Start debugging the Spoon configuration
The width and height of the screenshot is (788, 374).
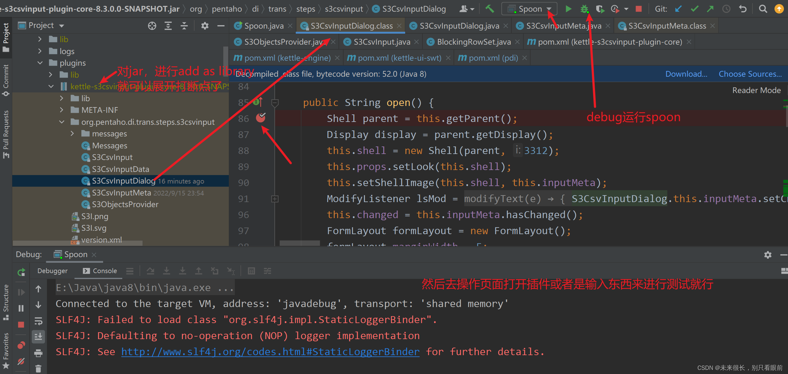click(x=584, y=9)
